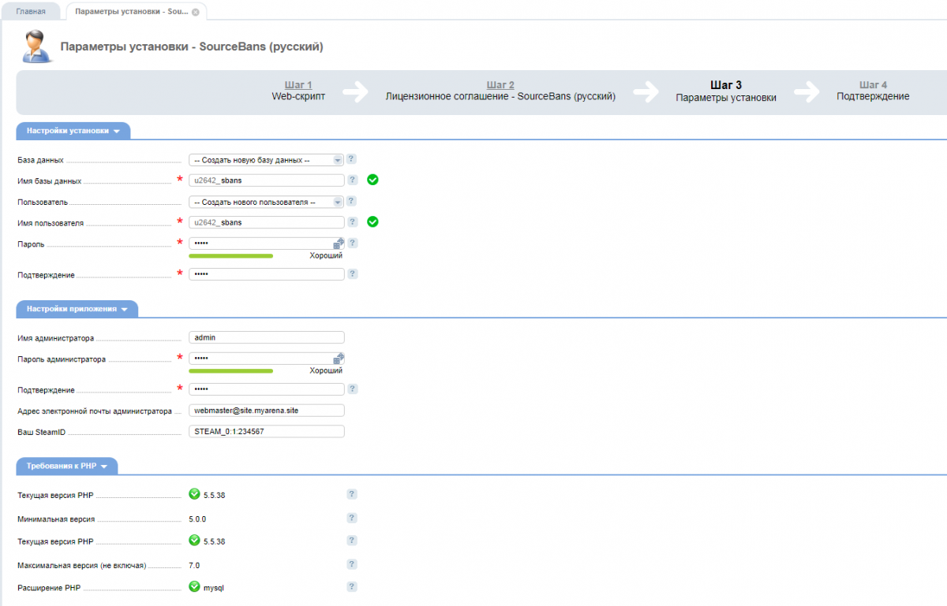This screenshot has width=947, height=606.
Task: Click help icon for Максимальная версия row
Action: pyautogui.click(x=352, y=565)
